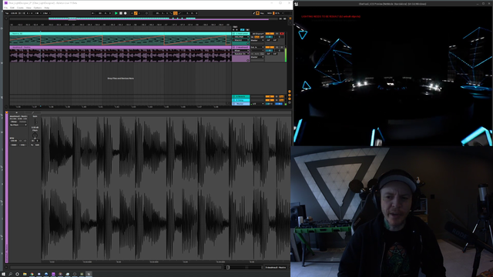Start playback with the green Play button
The width and height of the screenshot is (493, 277).
[116, 13]
